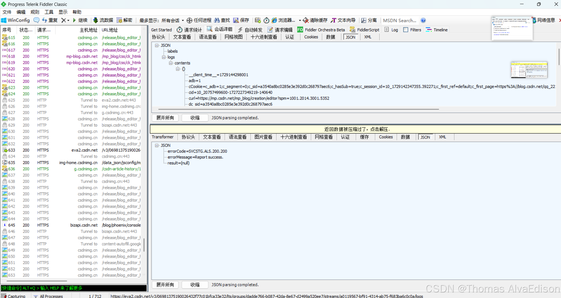Click response pane 展开所有 expand all button

click(x=165, y=285)
